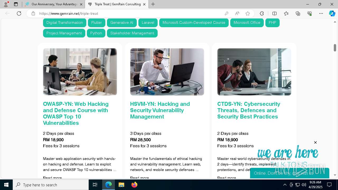Refresh the page
Screen dimensions: 338x190
point(19,13)
